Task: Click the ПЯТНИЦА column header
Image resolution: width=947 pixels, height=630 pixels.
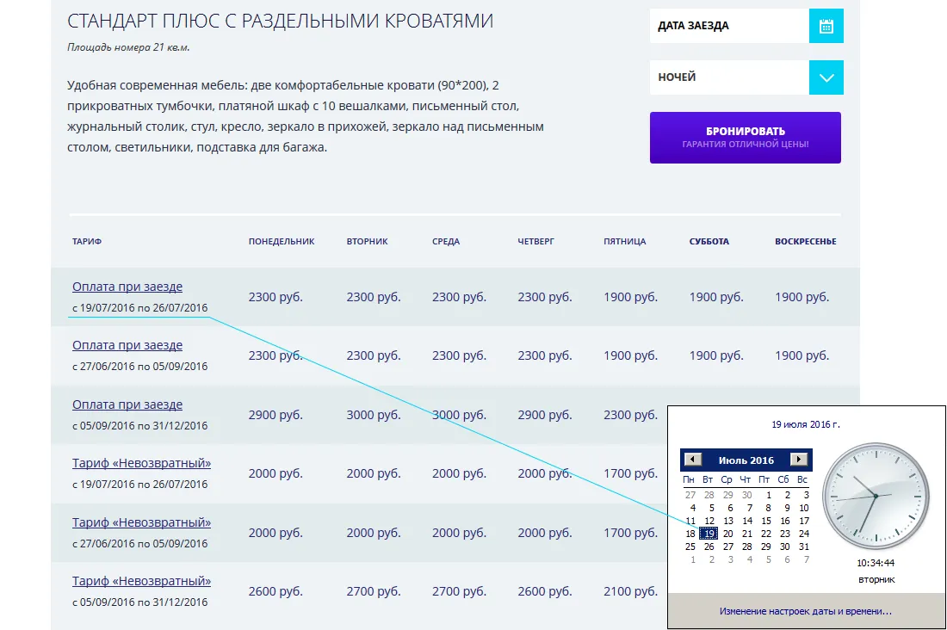Action: point(624,242)
